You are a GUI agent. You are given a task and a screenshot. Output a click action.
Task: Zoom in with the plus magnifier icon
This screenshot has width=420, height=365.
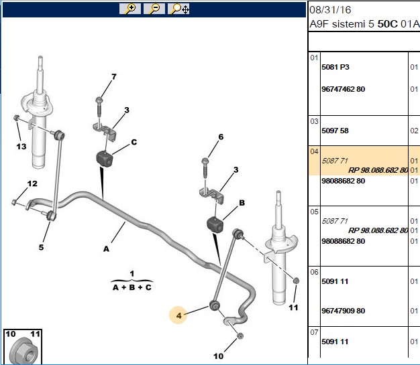coord(130,9)
